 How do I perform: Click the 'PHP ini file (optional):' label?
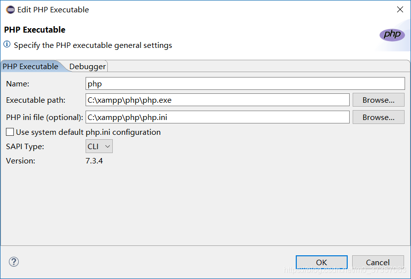click(45, 118)
